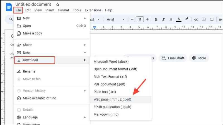Click the Email envelope icon in File menu
Viewport: 223px width, 125px height.
(19, 52)
